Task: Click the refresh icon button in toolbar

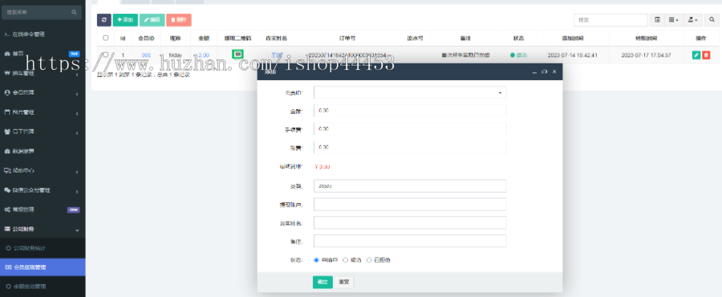Action: pos(104,20)
